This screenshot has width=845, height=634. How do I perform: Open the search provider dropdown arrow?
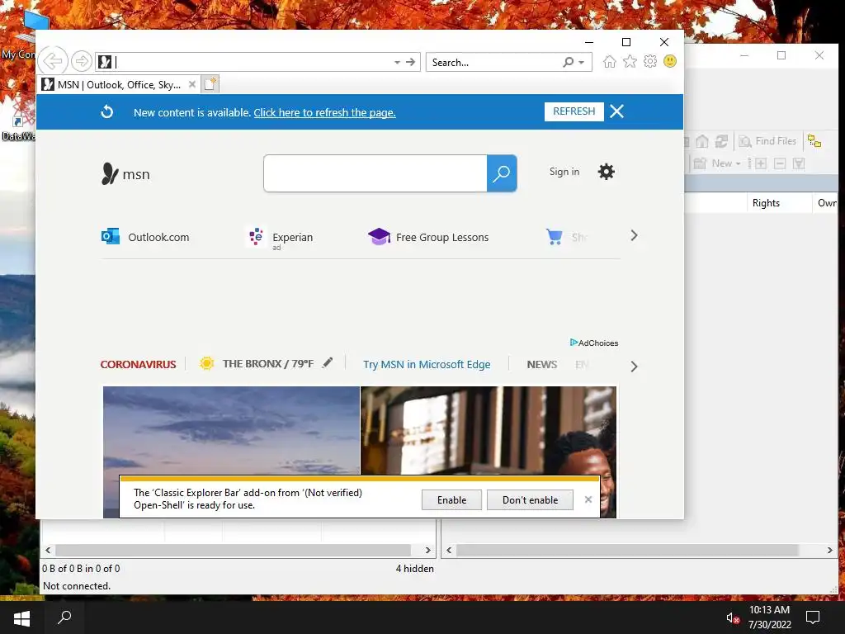click(582, 63)
